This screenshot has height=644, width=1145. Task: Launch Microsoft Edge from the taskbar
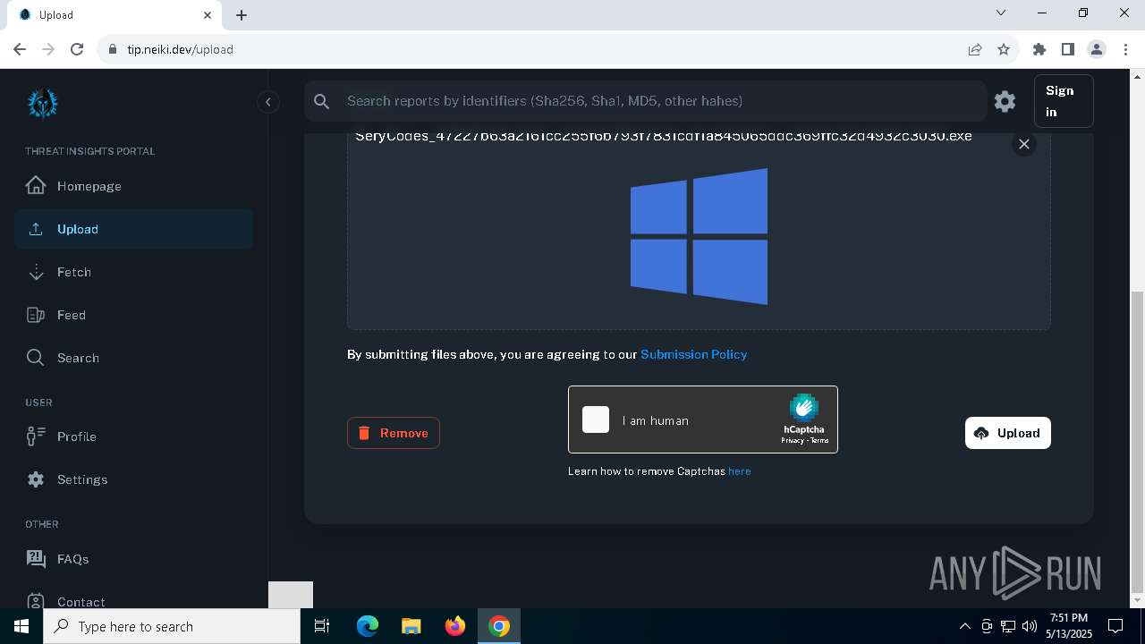368,626
